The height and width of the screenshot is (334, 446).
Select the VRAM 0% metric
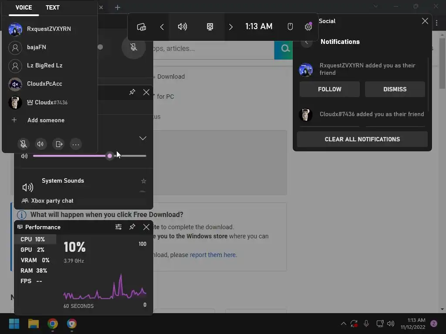point(35,260)
